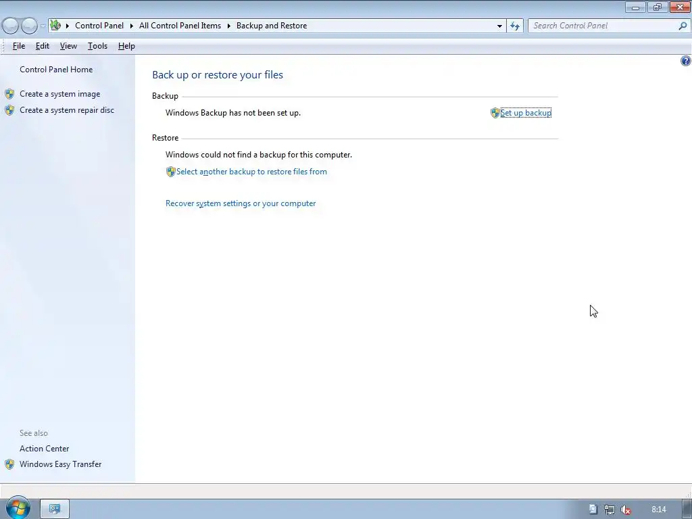Click the shield icon next to Set up backup
Viewport: 692px width, 519px height.
[495, 113]
